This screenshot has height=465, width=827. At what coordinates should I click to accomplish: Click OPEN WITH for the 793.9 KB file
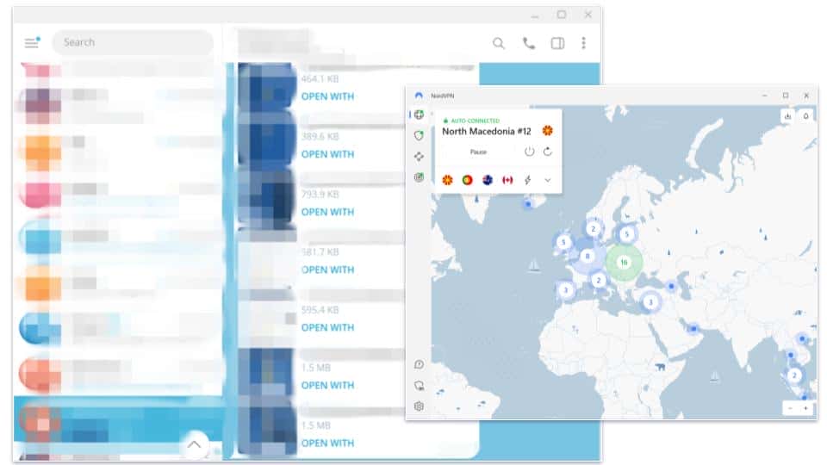point(327,212)
